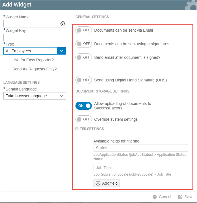Toggle Override system settings switch
The width and height of the screenshot is (197, 203).
[84, 119]
